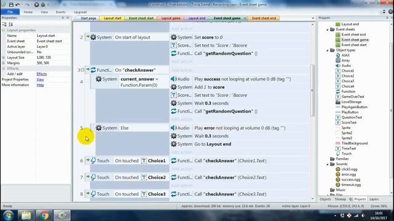The image size is (394, 221).
Task: Click the Touch icon in event 6
Action: [x=93, y=161]
